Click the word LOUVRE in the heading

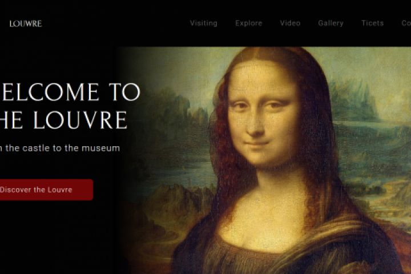click(x=80, y=120)
